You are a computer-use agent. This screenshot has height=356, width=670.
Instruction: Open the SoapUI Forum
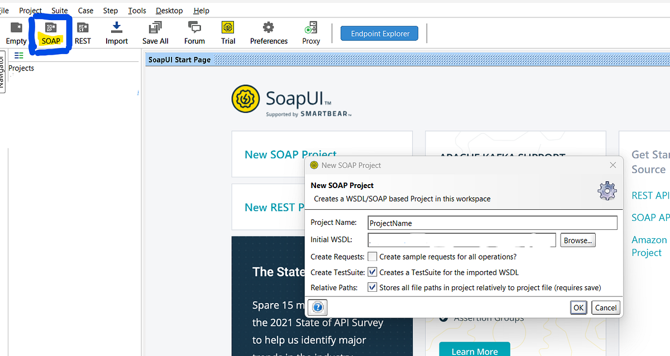tap(194, 32)
